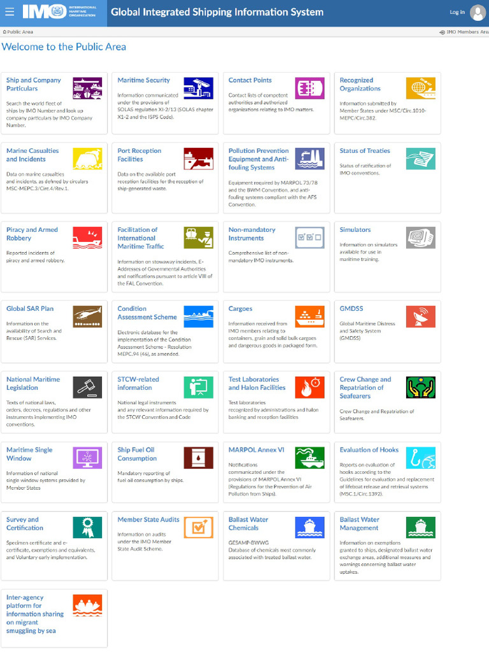Open IMO Members Area link
This screenshot has height=652, width=489.
(465, 32)
